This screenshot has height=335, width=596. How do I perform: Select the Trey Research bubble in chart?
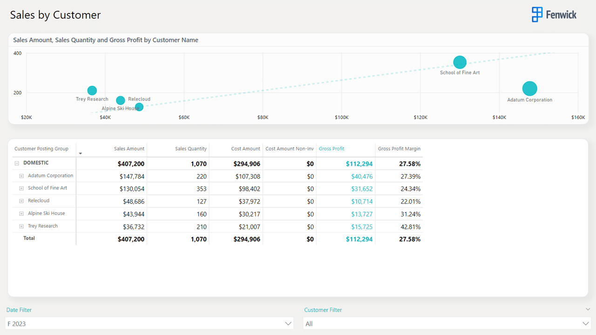click(x=92, y=91)
